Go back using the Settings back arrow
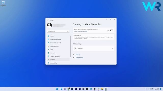Viewport: 163px width, 91px height. (47, 20)
